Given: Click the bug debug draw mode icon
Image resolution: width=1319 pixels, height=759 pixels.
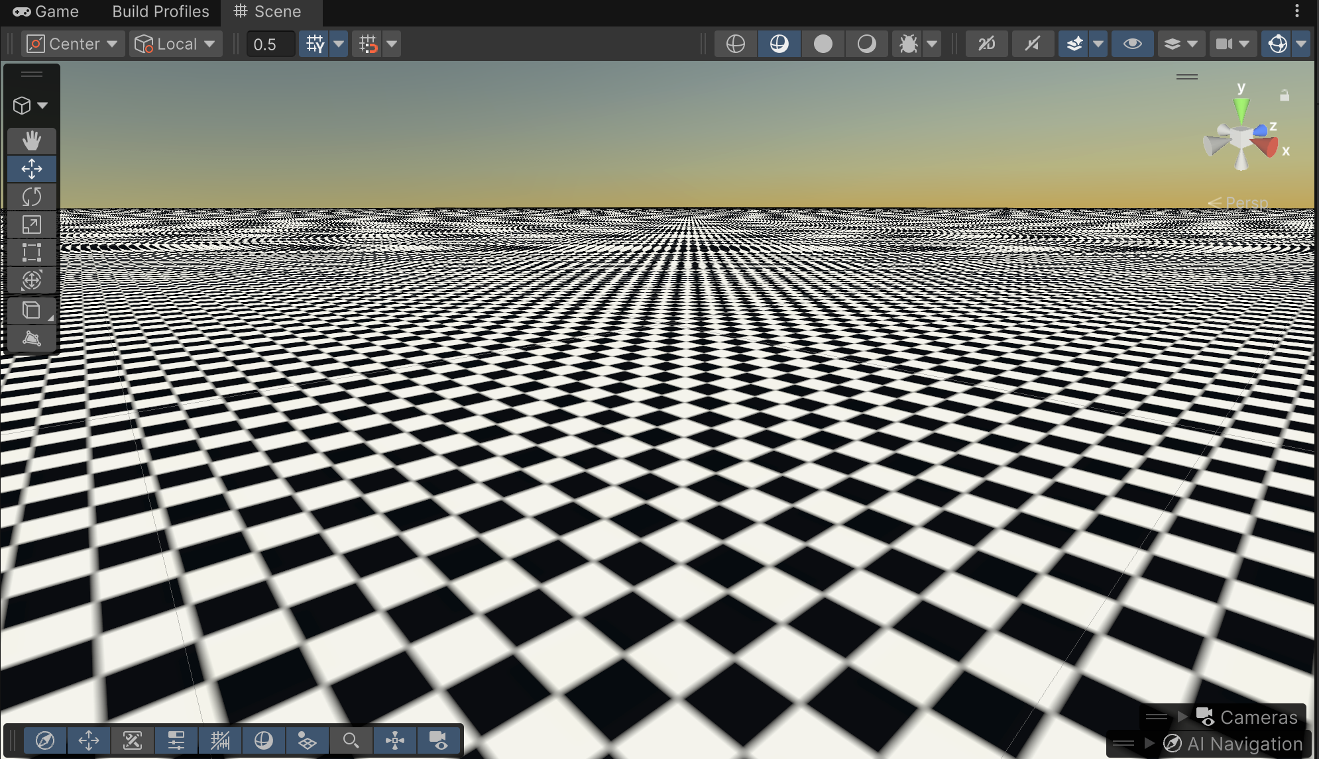Looking at the screenshot, I should point(908,44).
